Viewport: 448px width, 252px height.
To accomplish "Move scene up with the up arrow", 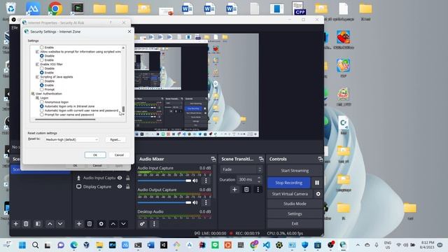I will (x=50, y=224).
